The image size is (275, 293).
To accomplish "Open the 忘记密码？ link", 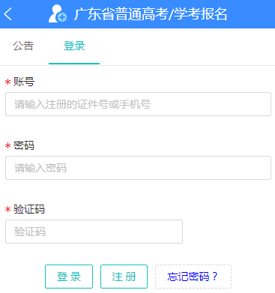I will pyautogui.click(x=193, y=277).
